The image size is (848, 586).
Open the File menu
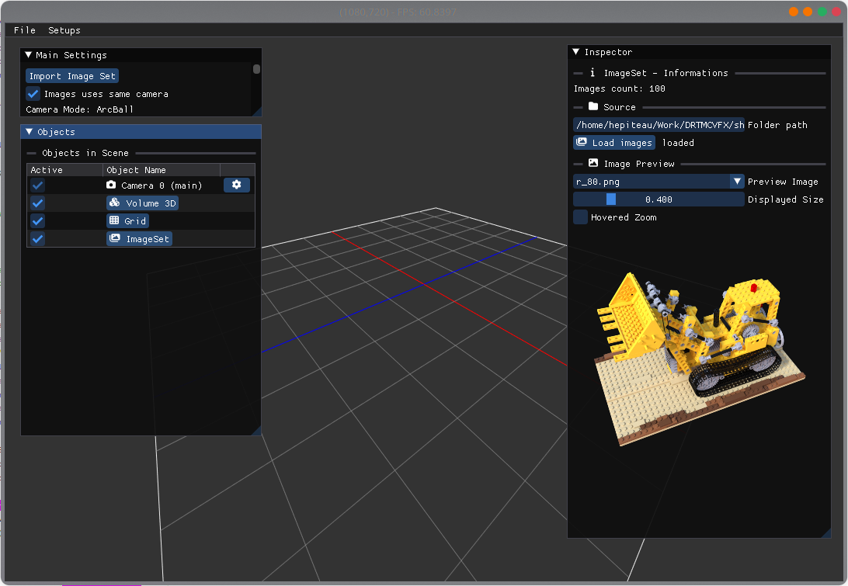24,30
